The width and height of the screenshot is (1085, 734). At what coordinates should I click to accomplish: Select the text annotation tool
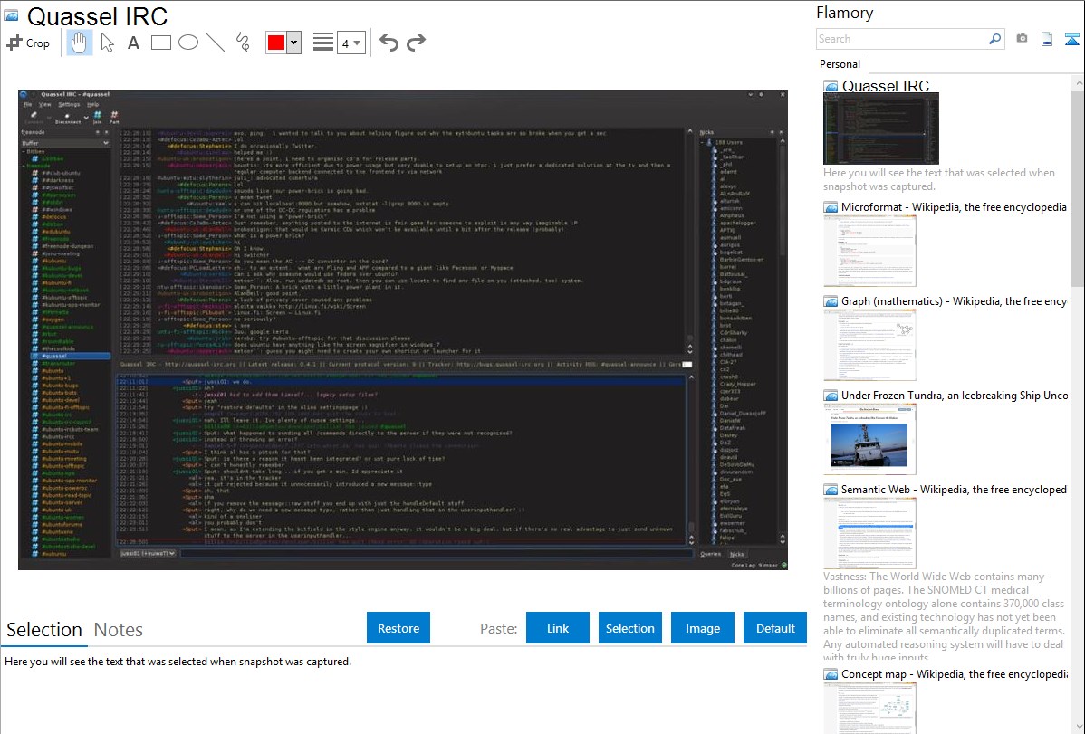[x=133, y=43]
